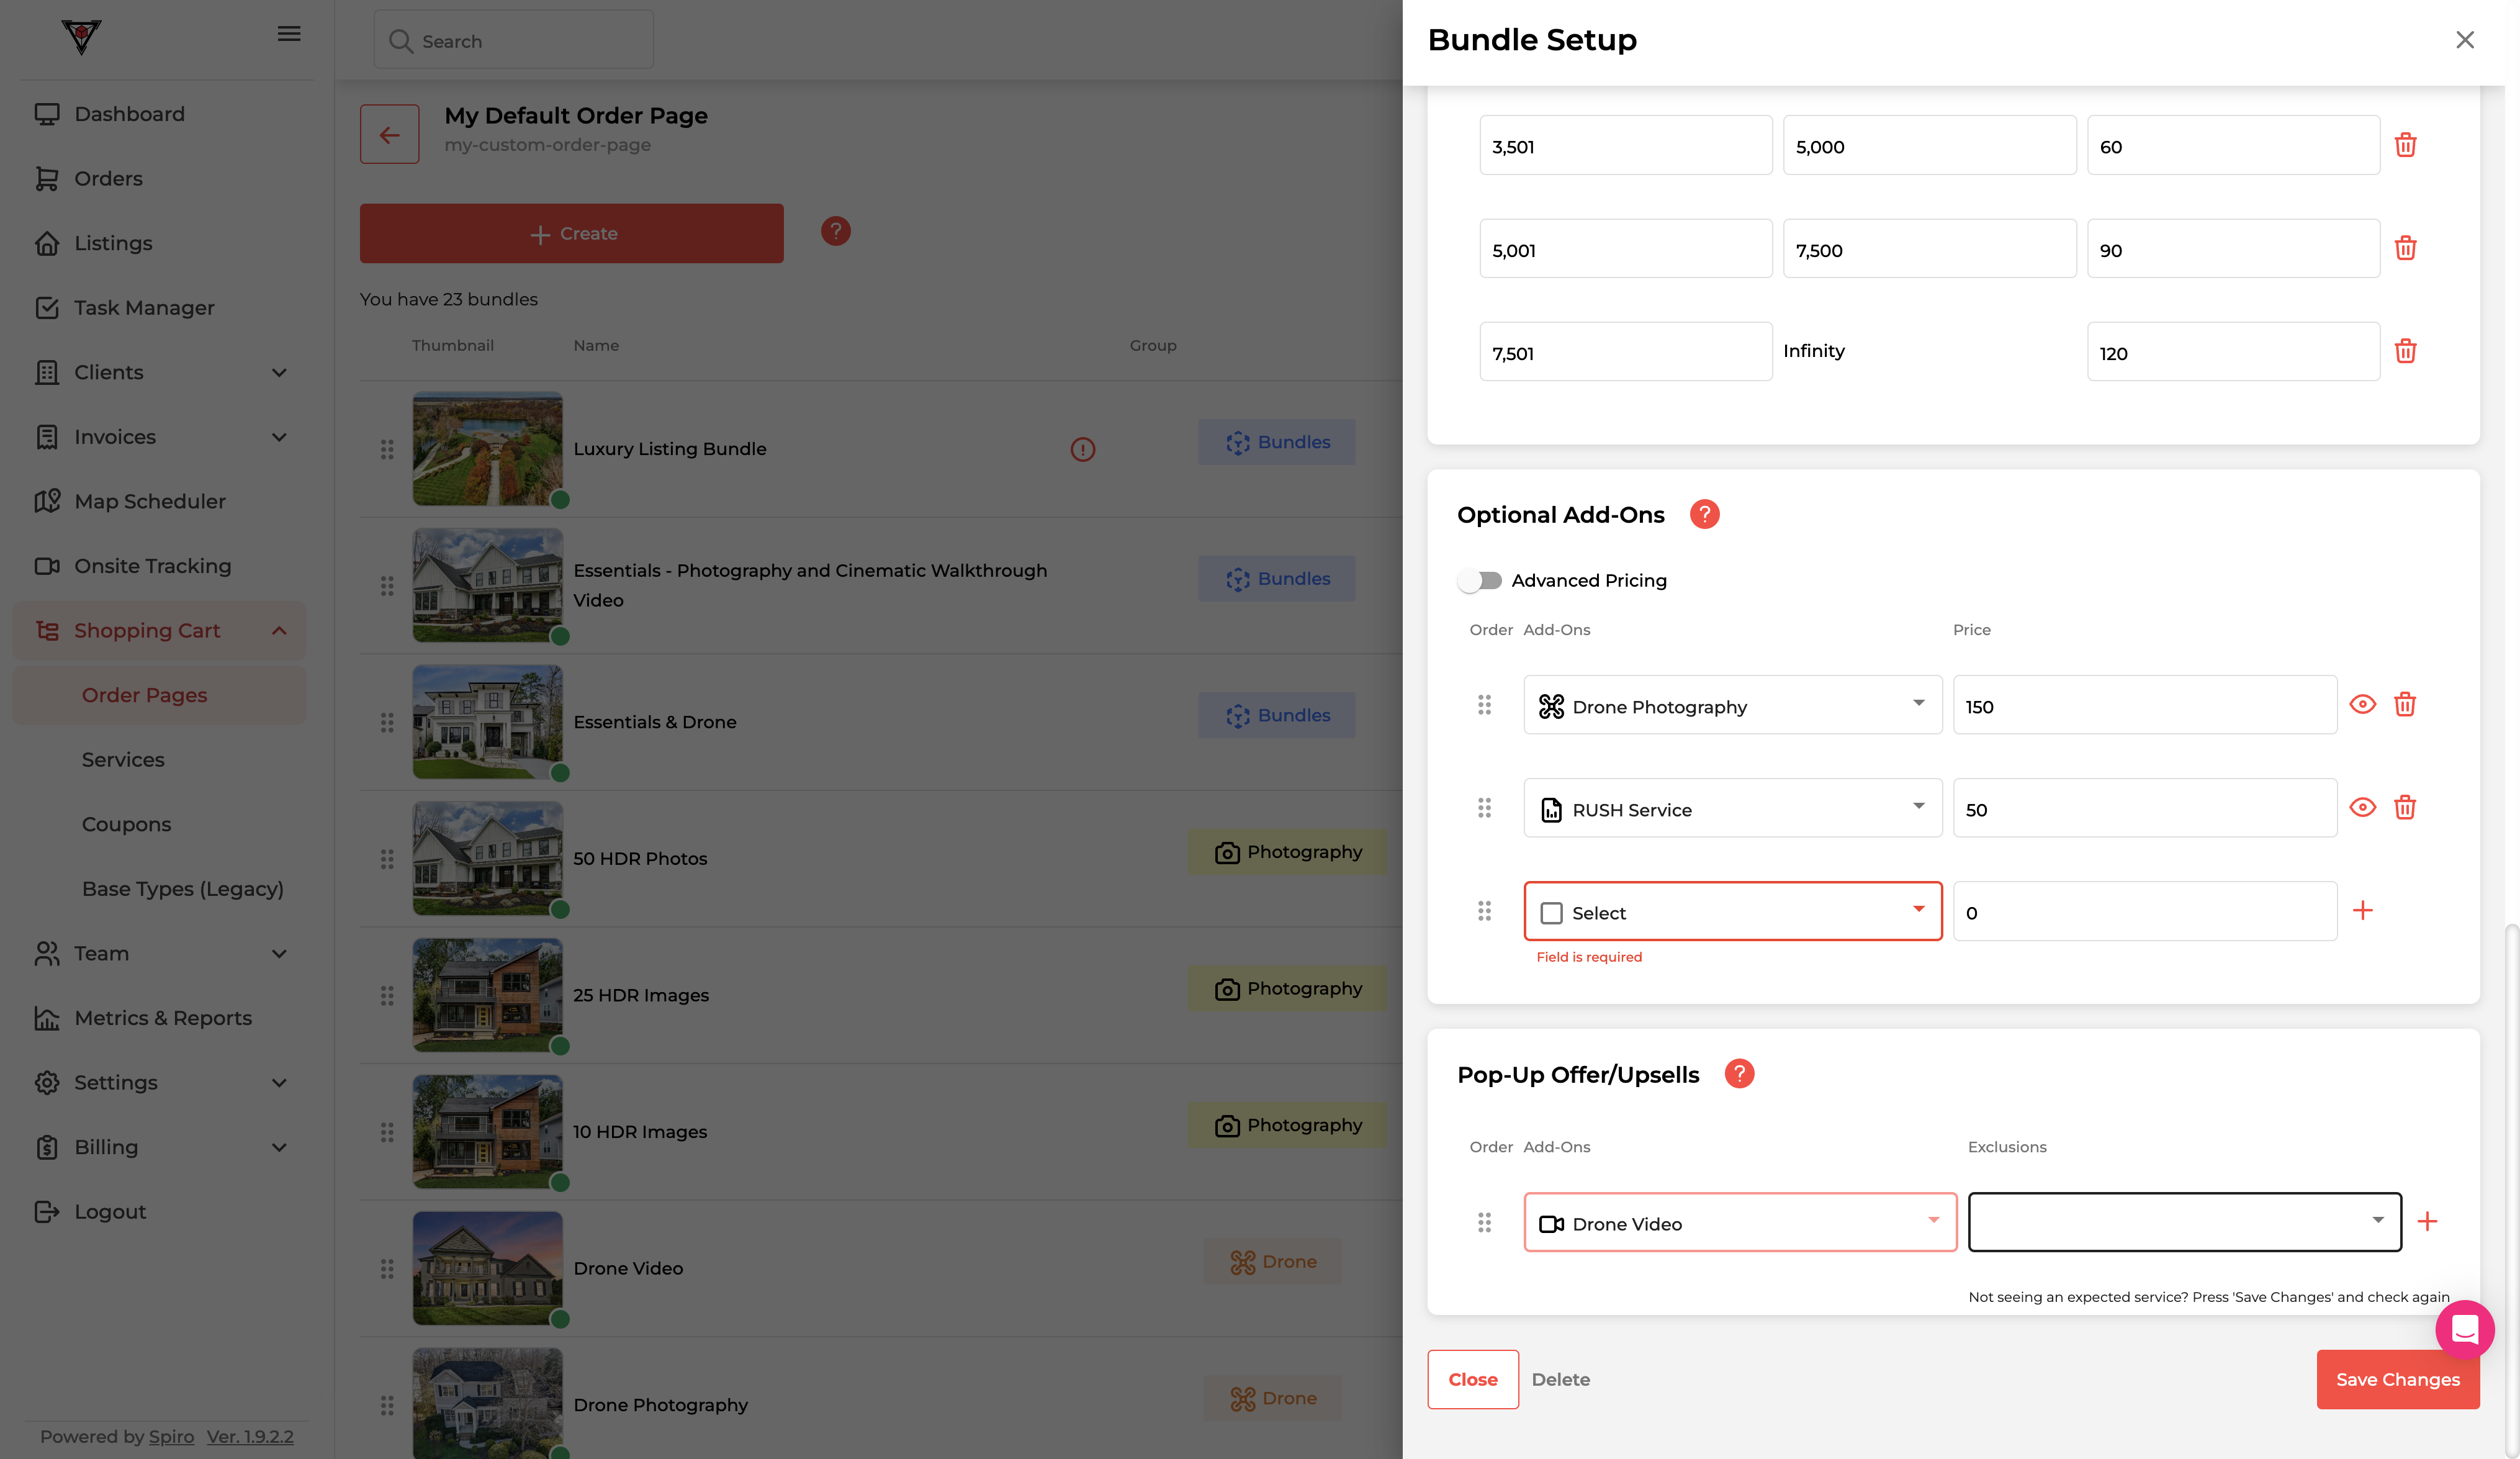2520x1459 pixels.
Task: Open the RUSH Service add-on dropdown
Action: click(1732, 808)
